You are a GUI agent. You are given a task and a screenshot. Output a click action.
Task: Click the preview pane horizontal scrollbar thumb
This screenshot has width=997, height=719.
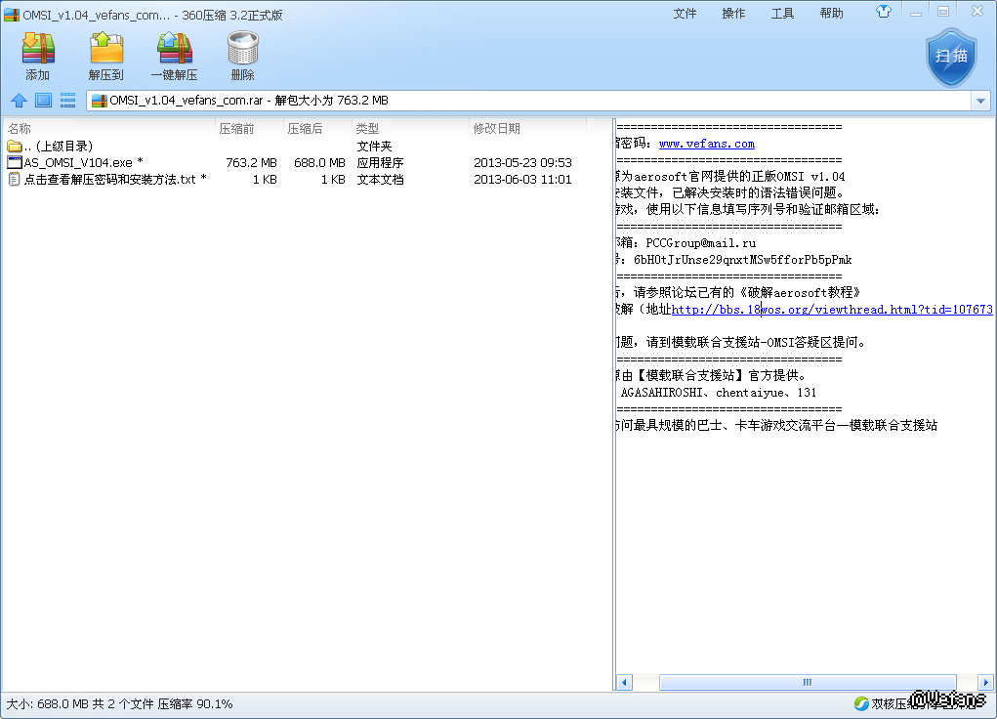(808, 682)
